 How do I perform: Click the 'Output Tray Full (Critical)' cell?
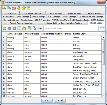click(87, 78)
